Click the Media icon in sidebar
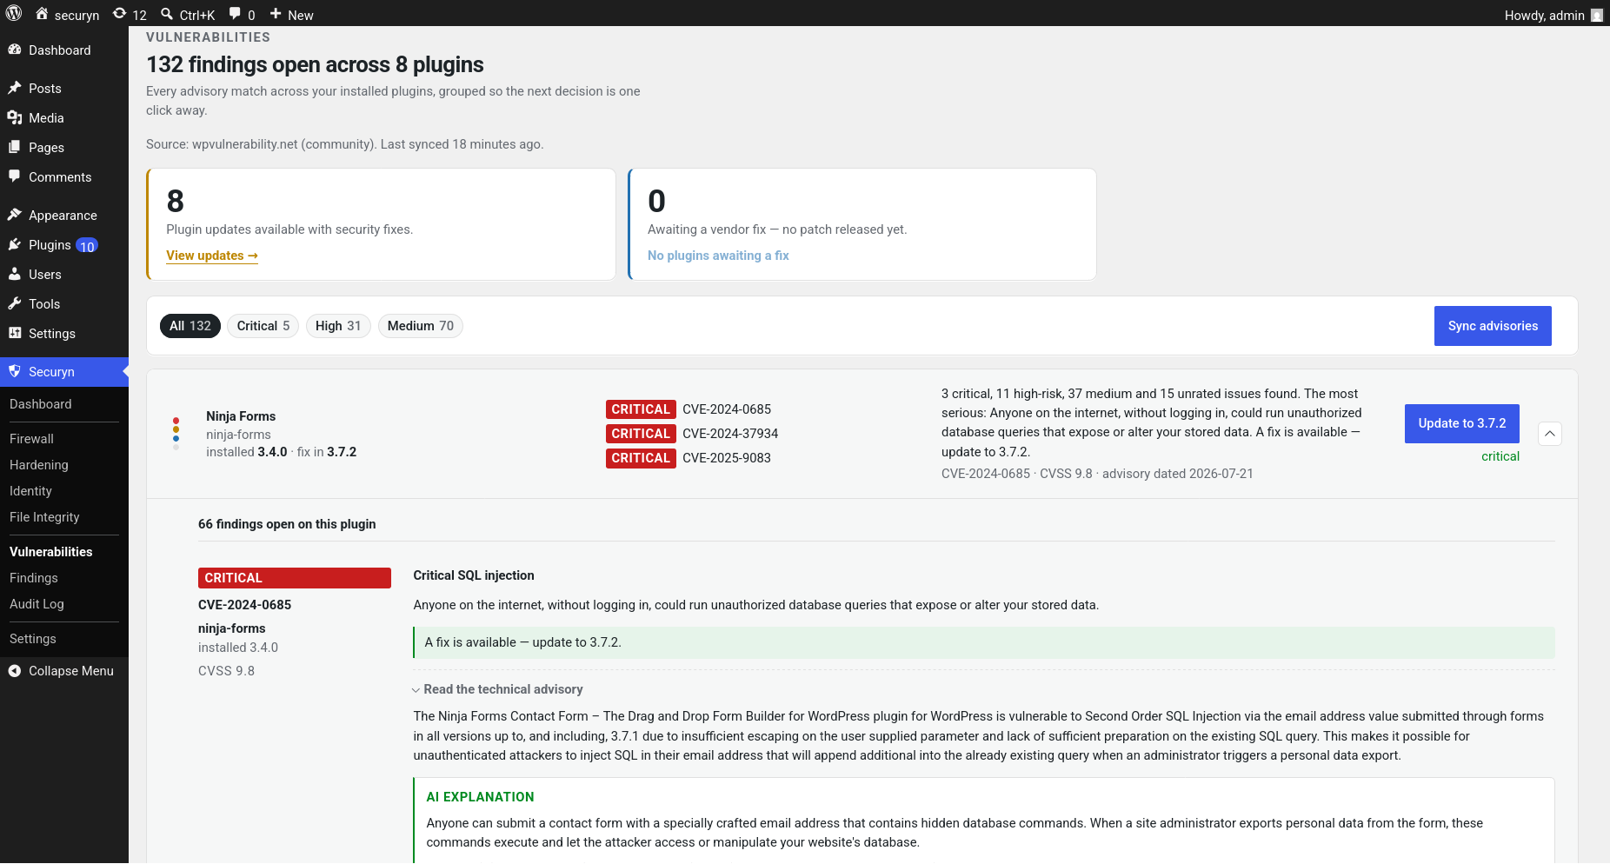The height and width of the screenshot is (864, 1610). click(15, 117)
